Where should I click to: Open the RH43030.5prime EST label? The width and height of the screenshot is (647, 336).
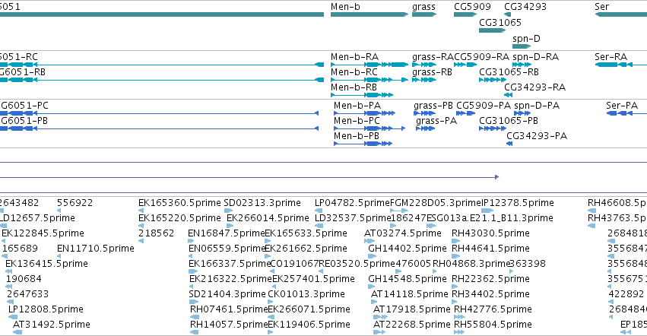[490, 233]
